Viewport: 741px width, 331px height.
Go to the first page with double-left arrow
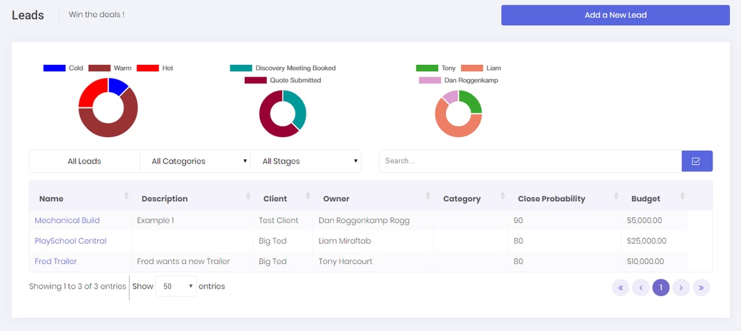click(x=620, y=287)
